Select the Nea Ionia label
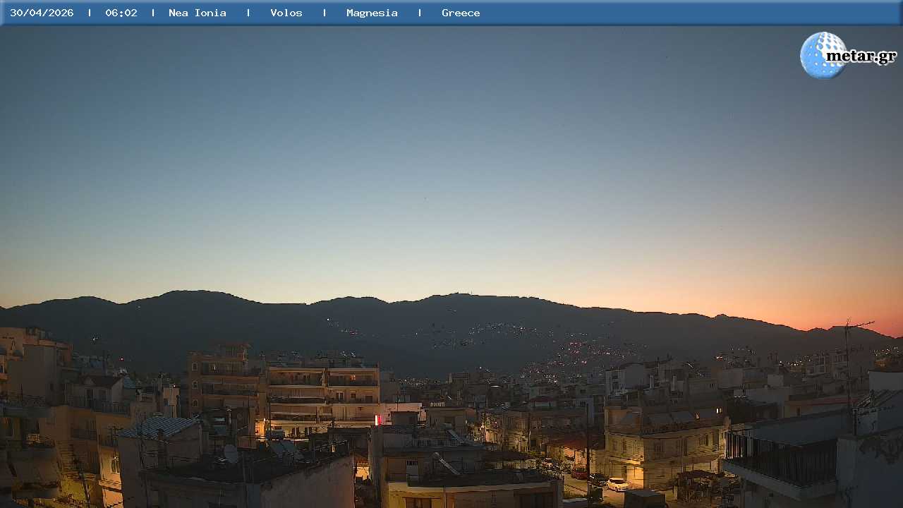 coord(198,13)
